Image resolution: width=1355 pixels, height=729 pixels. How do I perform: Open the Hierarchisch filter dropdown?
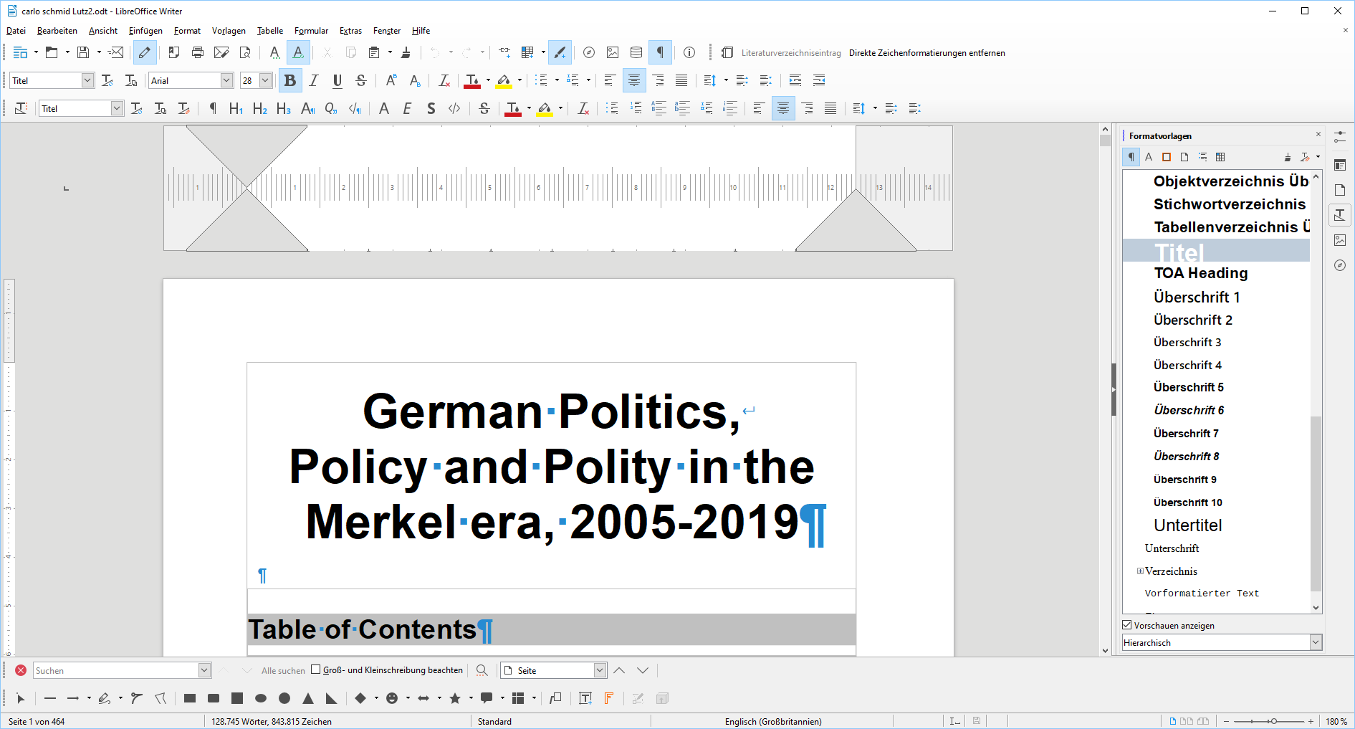1316,642
